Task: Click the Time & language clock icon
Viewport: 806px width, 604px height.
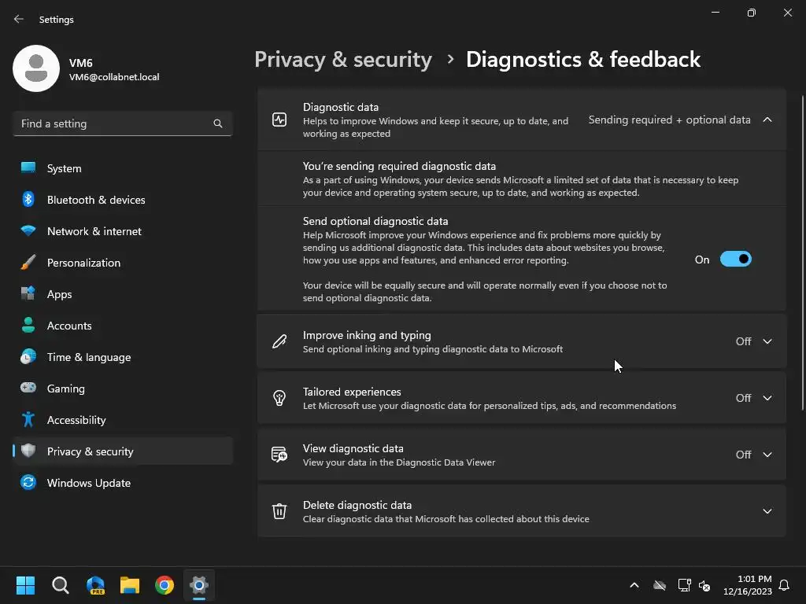Action: (x=28, y=356)
